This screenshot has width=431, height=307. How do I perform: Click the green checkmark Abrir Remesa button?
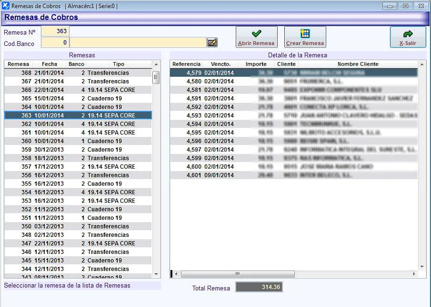point(256,37)
